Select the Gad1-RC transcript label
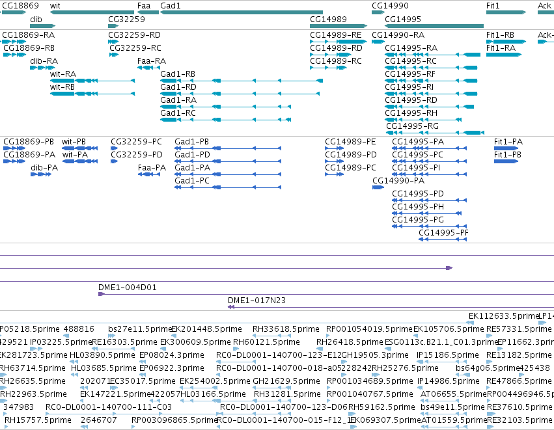The image size is (554, 430). (178, 113)
